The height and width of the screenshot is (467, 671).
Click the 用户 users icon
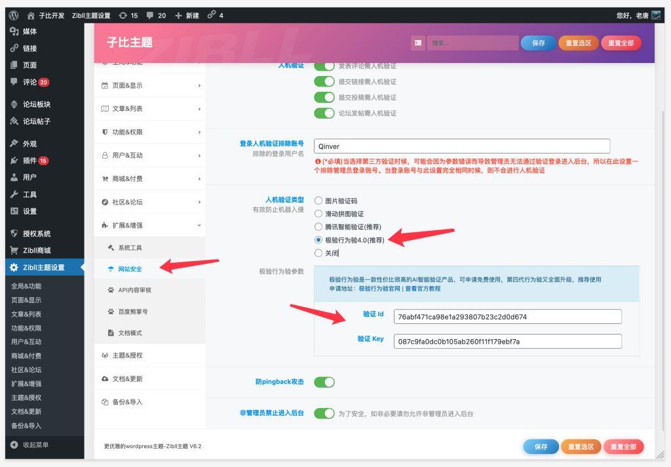click(x=14, y=177)
